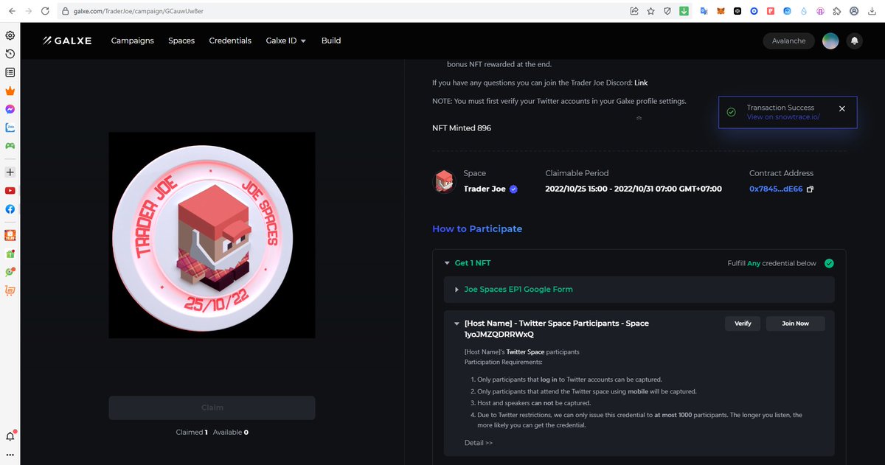
Task: Open the blue rounded wallet extension icon
Action: point(787,11)
